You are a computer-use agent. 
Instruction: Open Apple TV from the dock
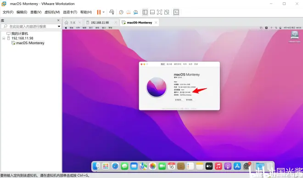209,166
